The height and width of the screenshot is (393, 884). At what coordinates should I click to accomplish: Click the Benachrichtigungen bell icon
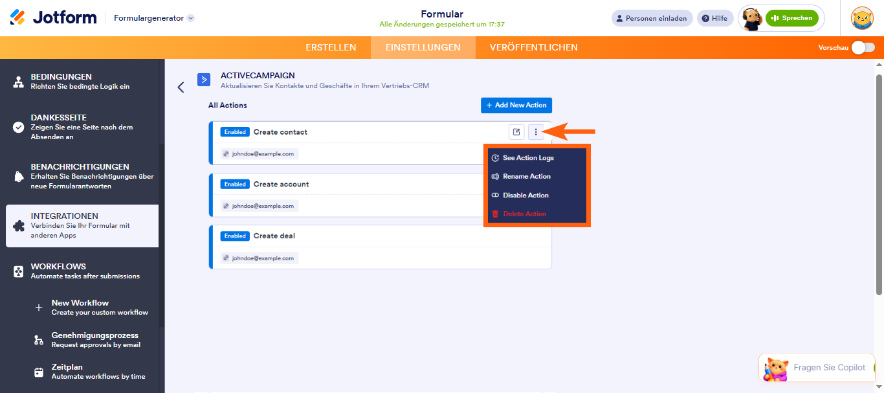pos(19,176)
